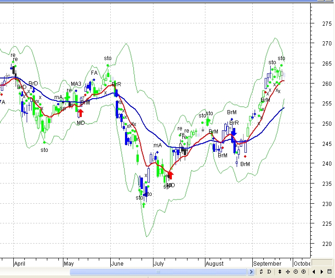Image resolution: width=335 pixels, height=278 pixels.
Task: Click the red up arrow above May 'MD'
Action: [x=81, y=113]
